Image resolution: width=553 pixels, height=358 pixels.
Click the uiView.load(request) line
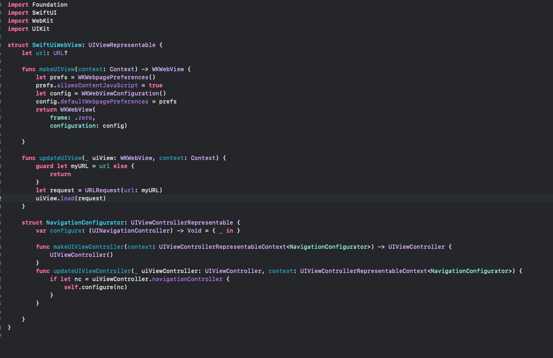point(71,198)
